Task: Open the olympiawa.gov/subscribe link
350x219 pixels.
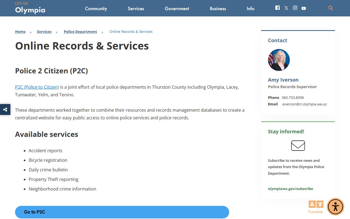Action: coord(290,189)
